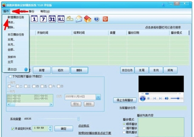
Task: Check the 日 (Sunday) weekday box
Action: (x=58, y=86)
